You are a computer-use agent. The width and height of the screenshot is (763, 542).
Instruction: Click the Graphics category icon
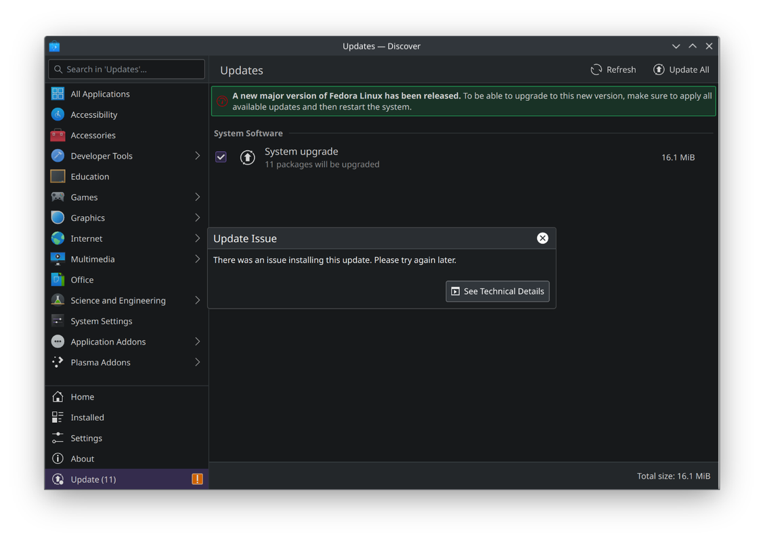coord(58,217)
